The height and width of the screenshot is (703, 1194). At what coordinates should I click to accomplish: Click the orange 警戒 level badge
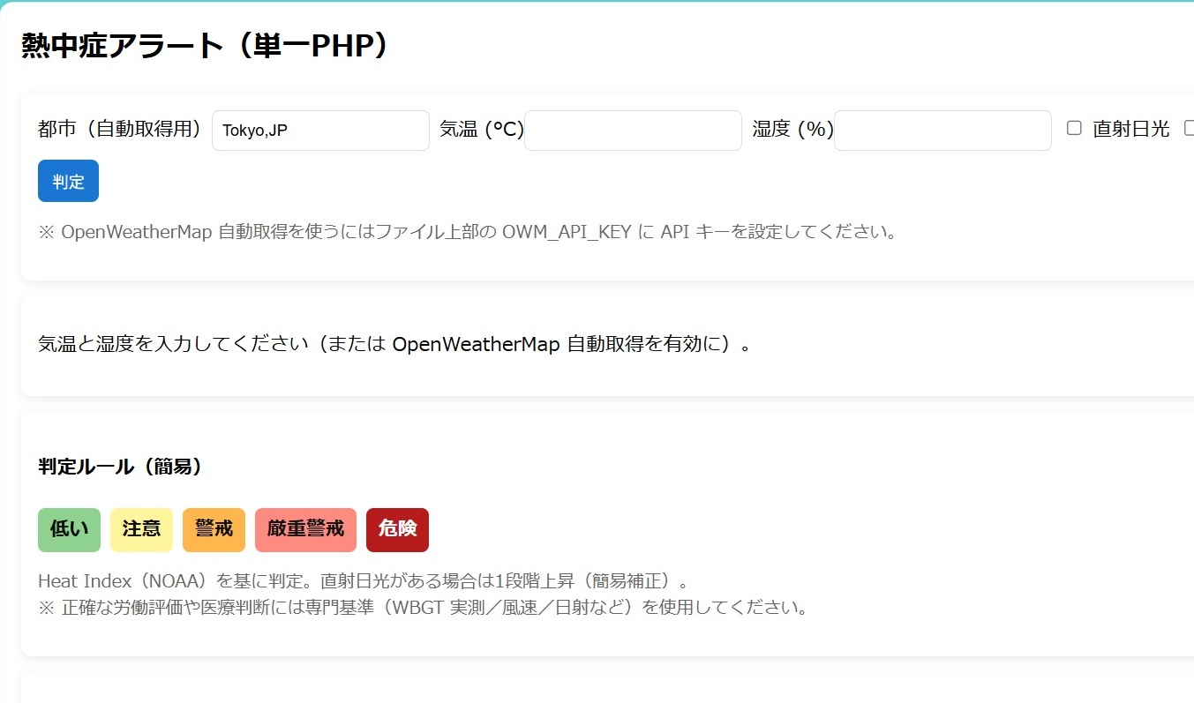click(x=214, y=529)
